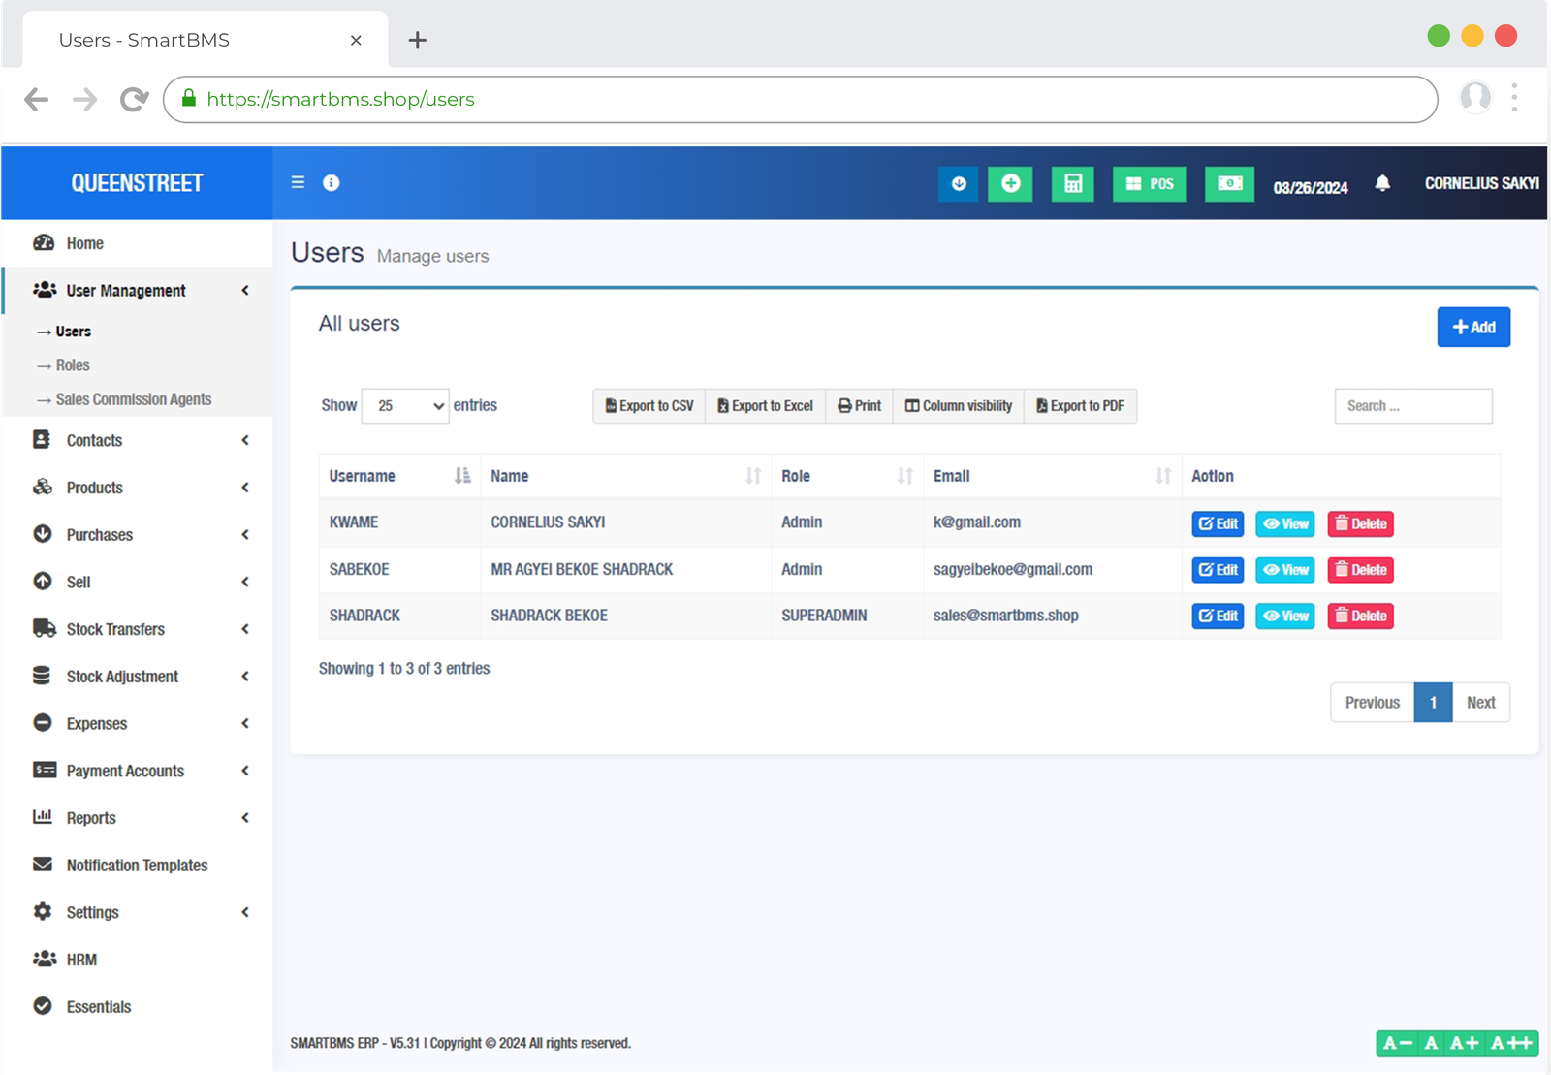
Task: View the SABEKOE user details
Action: (x=1284, y=570)
